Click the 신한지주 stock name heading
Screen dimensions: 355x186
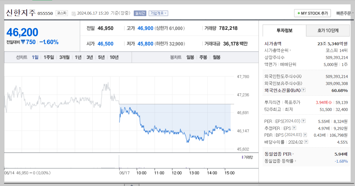tap(20, 13)
